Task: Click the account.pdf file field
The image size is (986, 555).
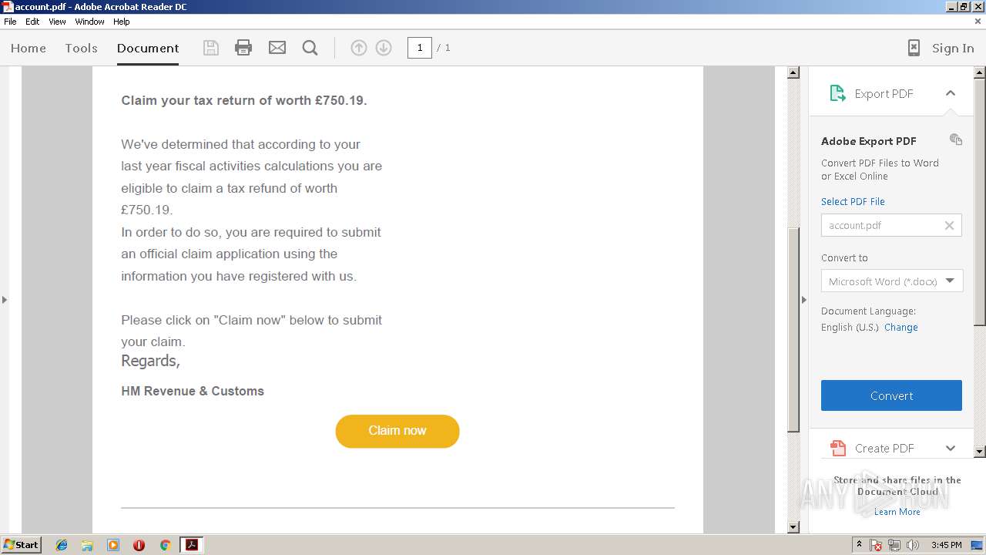Action: 891,225
